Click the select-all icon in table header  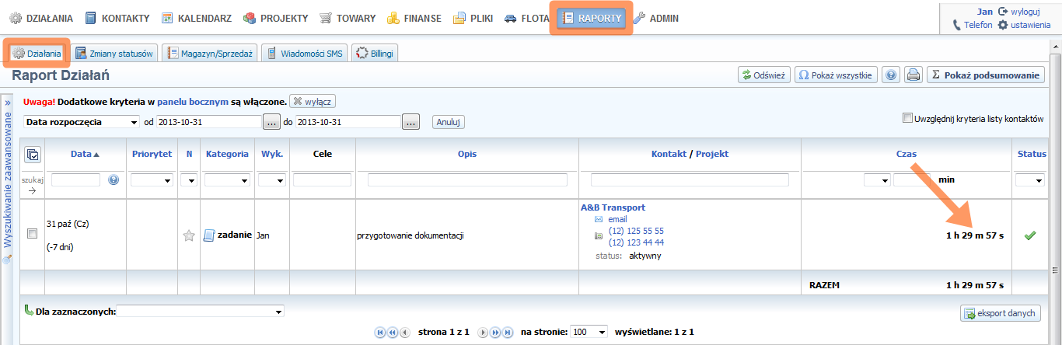coord(32,155)
